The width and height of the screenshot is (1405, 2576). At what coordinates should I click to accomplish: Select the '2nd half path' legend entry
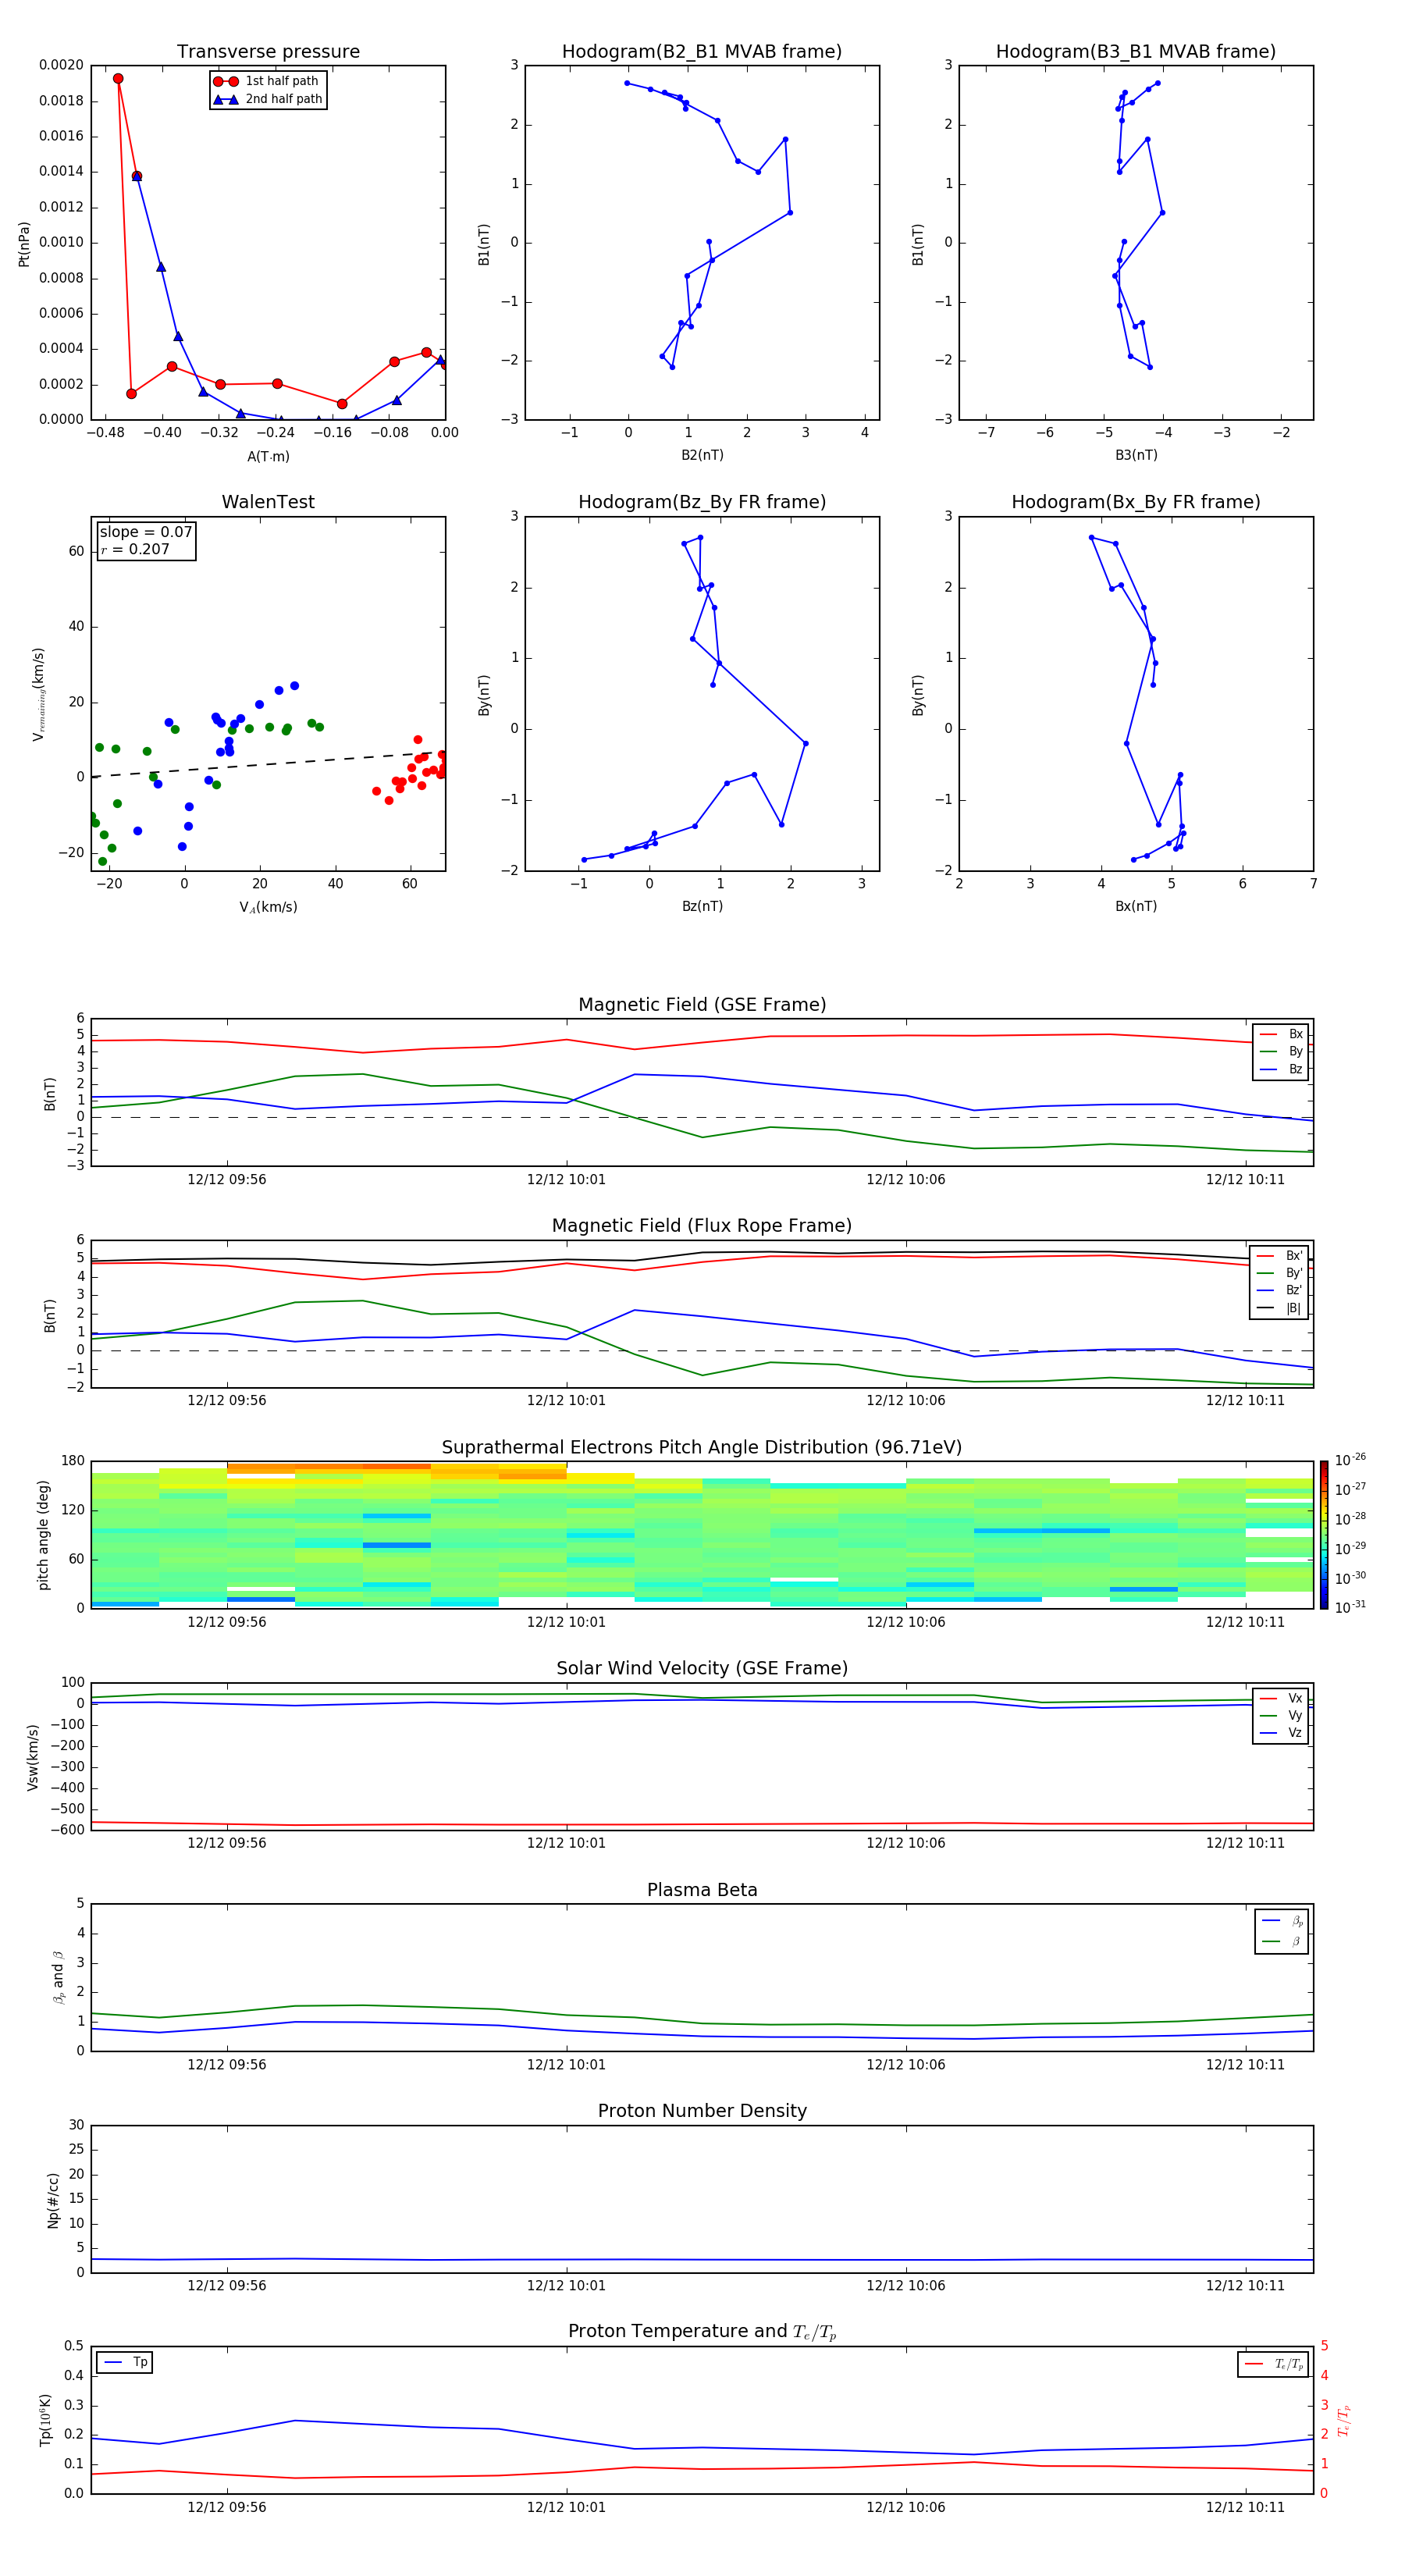click(x=267, y=99)
